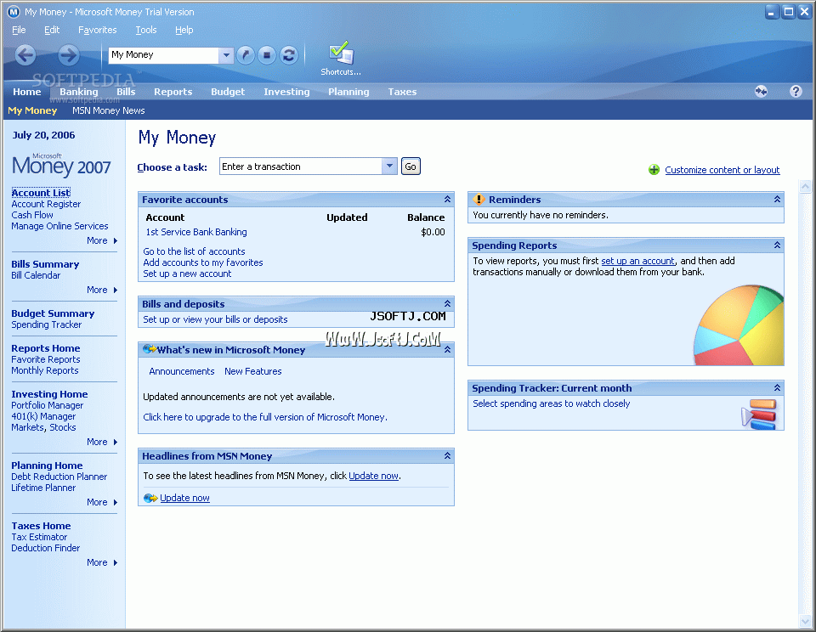816x632 pixels.
Task: Click the Microsoft Money title bar logo
Action: (14, 11)
